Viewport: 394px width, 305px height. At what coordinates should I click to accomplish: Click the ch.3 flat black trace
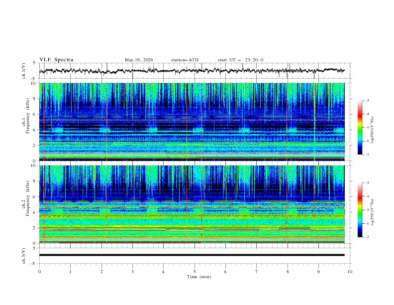[x=192, y=255]
